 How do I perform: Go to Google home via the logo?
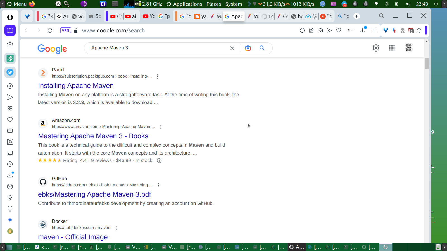[x=52, y=49]
